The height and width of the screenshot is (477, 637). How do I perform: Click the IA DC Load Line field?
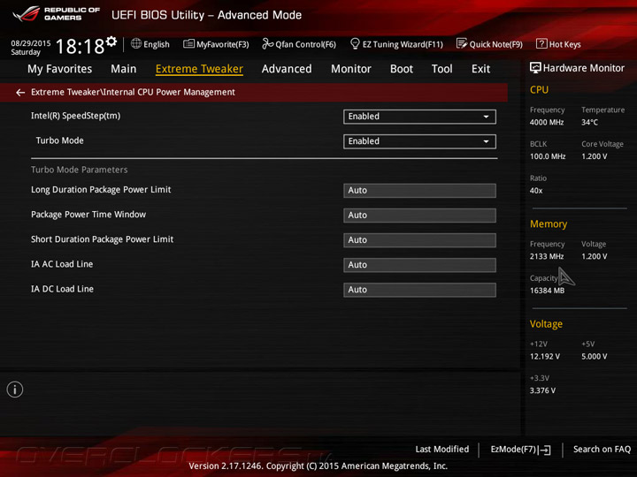coord(419,290)
